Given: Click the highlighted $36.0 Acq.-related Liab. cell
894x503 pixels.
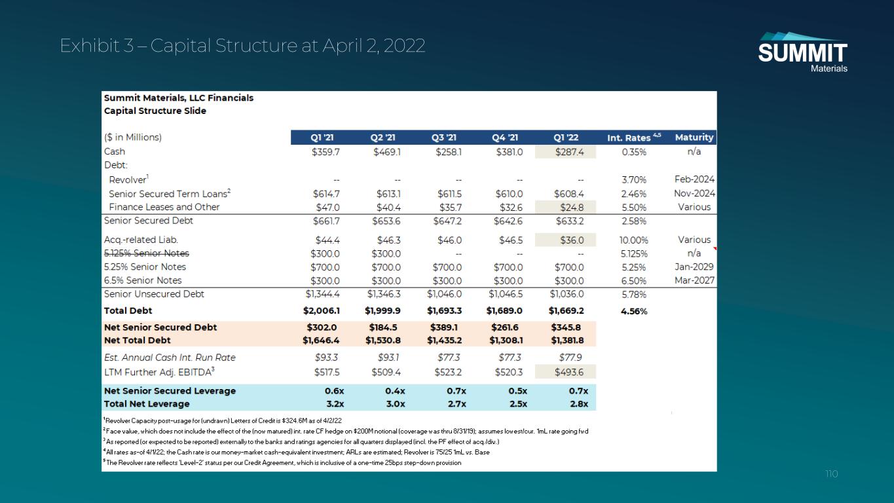Looking at the screenshot, I should click(566, 240).
